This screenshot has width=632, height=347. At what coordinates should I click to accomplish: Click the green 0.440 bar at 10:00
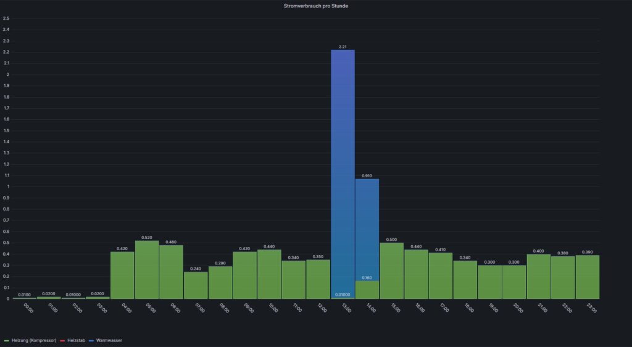pos(269,274)
